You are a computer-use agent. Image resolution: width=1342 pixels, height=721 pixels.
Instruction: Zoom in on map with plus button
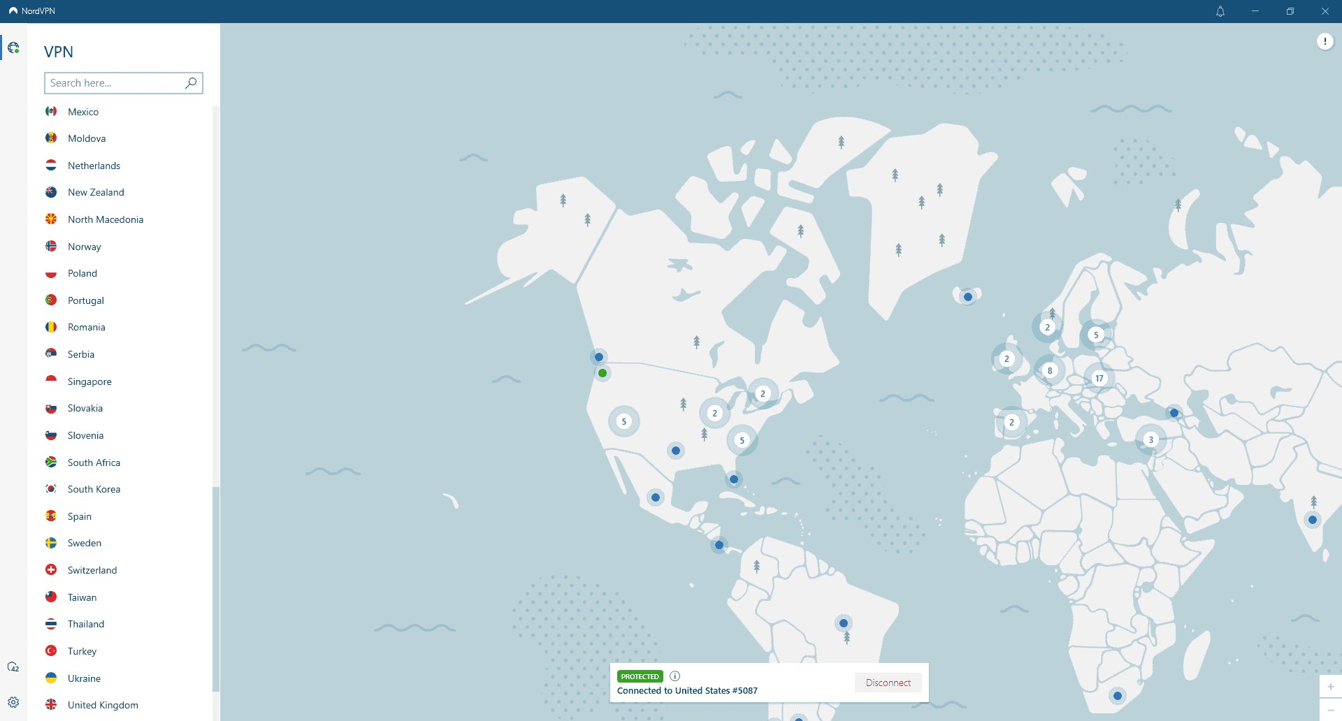click(1331, 687)
